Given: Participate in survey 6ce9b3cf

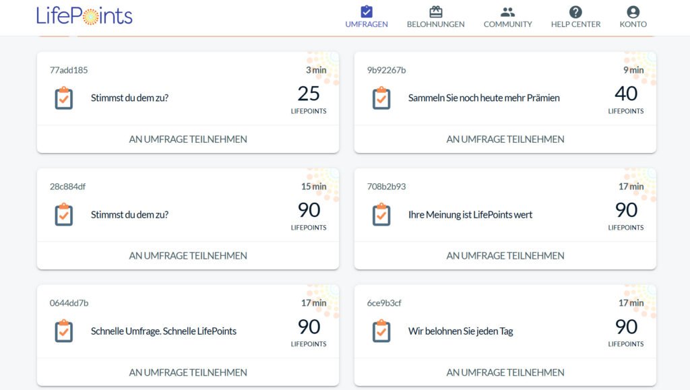Looking at the screenshot, I should [x=505, y=372].
